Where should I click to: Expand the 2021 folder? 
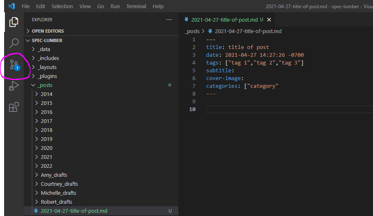point(46,157)
